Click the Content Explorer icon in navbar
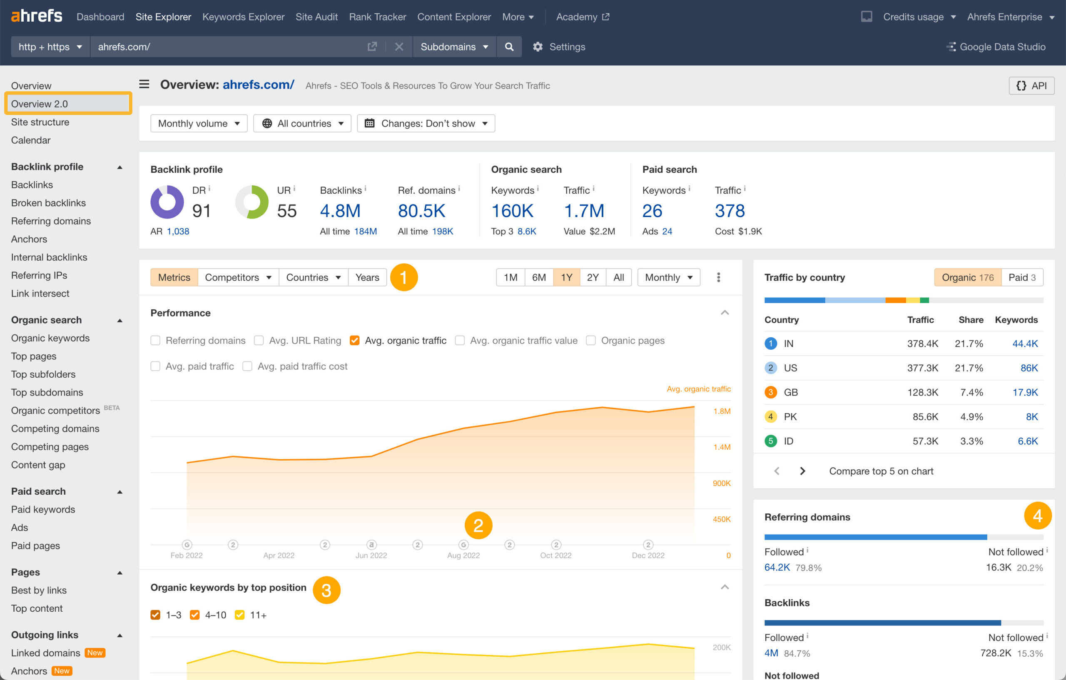1066x680 pixels. pyautogui.click(x=453, y=16)
